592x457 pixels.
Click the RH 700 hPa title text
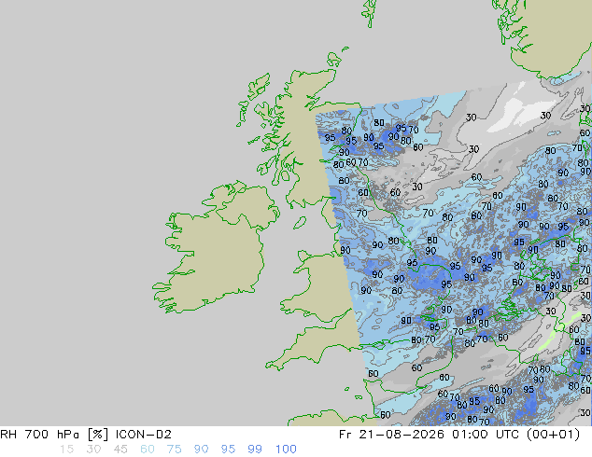[x=39, y=435]
